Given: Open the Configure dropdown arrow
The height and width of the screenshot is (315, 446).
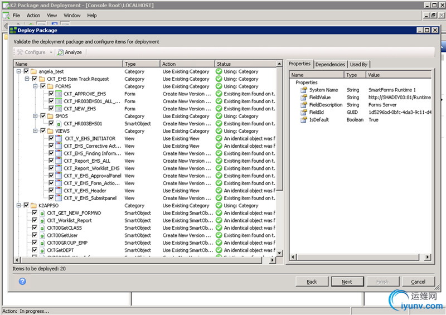Looking at the screenshot, I should (x=51, y=52).
